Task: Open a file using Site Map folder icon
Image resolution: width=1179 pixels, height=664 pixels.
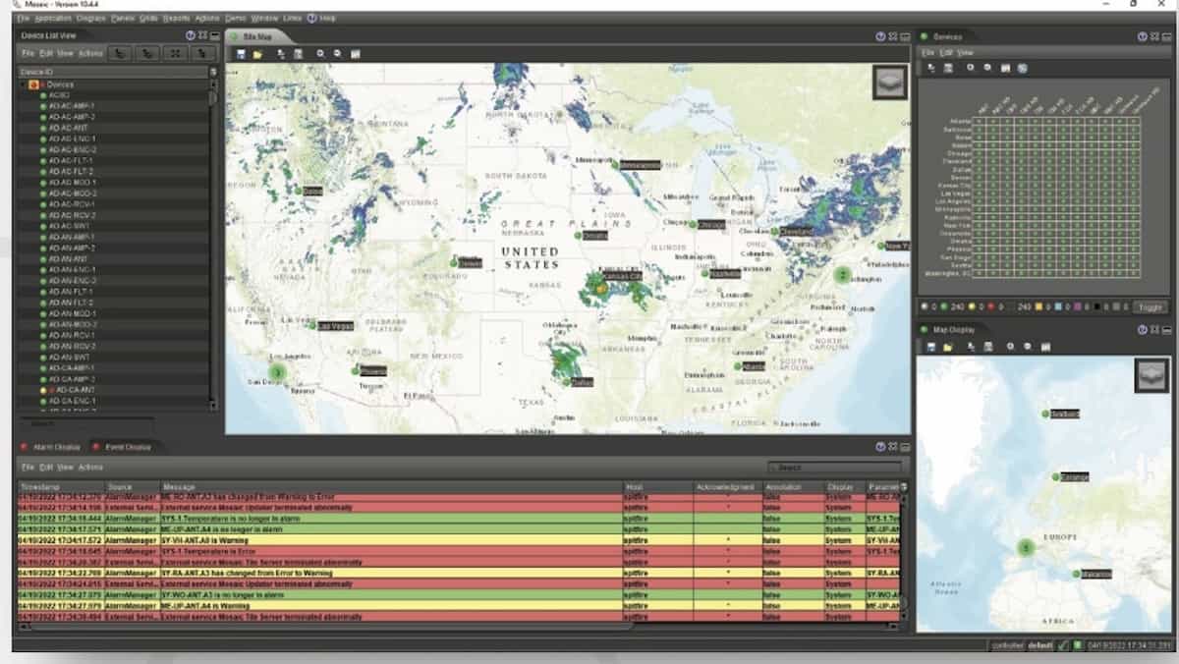Action: [x=258, y=53]
